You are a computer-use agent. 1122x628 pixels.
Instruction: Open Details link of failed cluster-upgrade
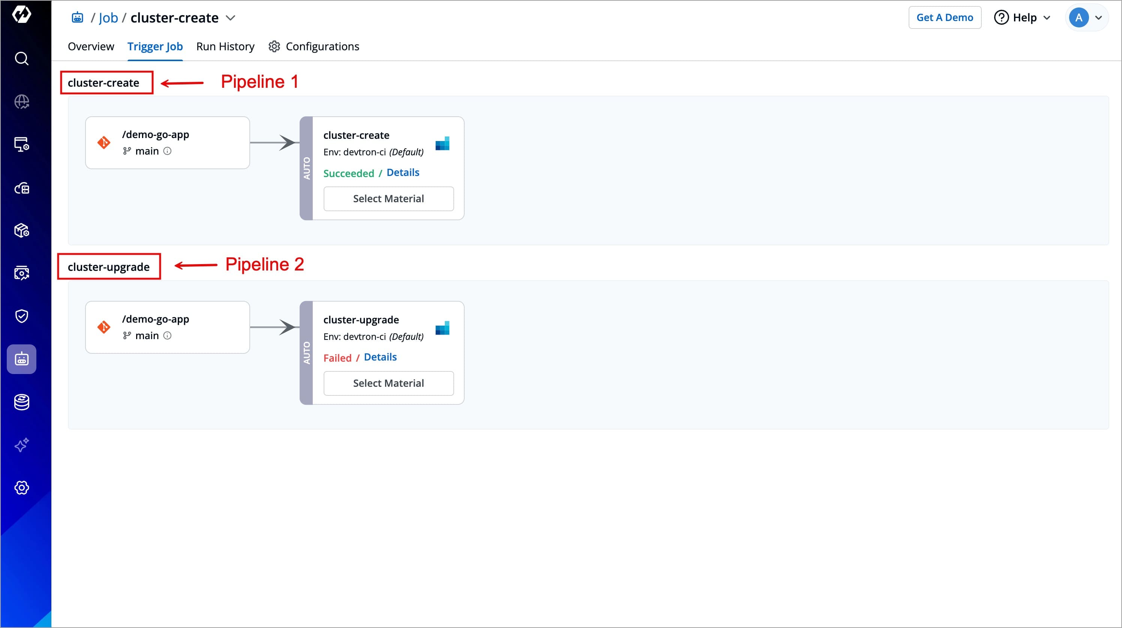coord(380,358)
